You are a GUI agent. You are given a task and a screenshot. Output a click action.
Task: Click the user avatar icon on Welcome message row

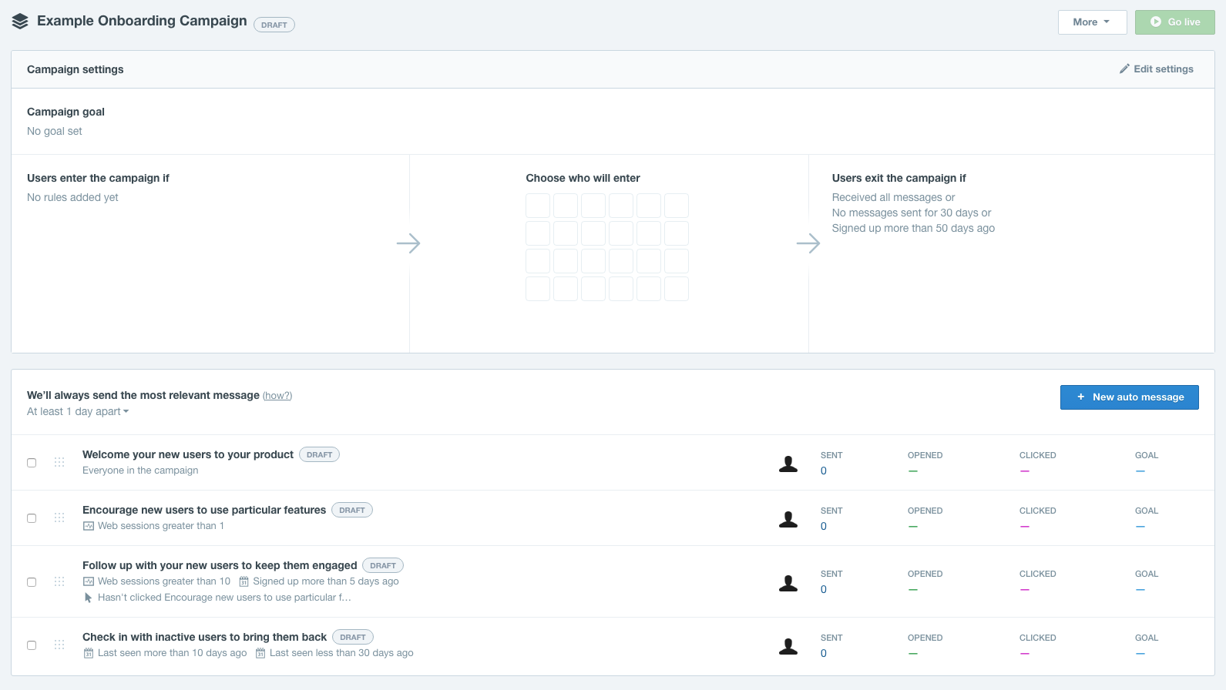pyautogui.click(x=788, y=464)
